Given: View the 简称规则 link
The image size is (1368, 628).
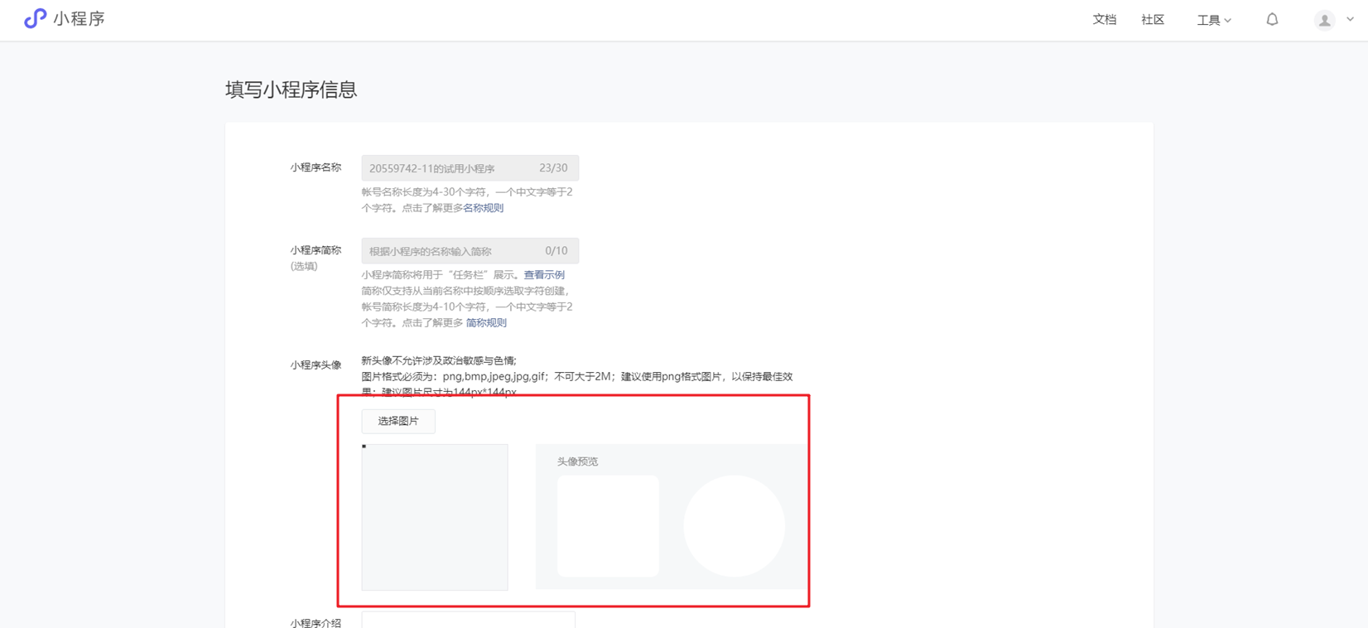Looking at the screenshot, I should [486, 323].
